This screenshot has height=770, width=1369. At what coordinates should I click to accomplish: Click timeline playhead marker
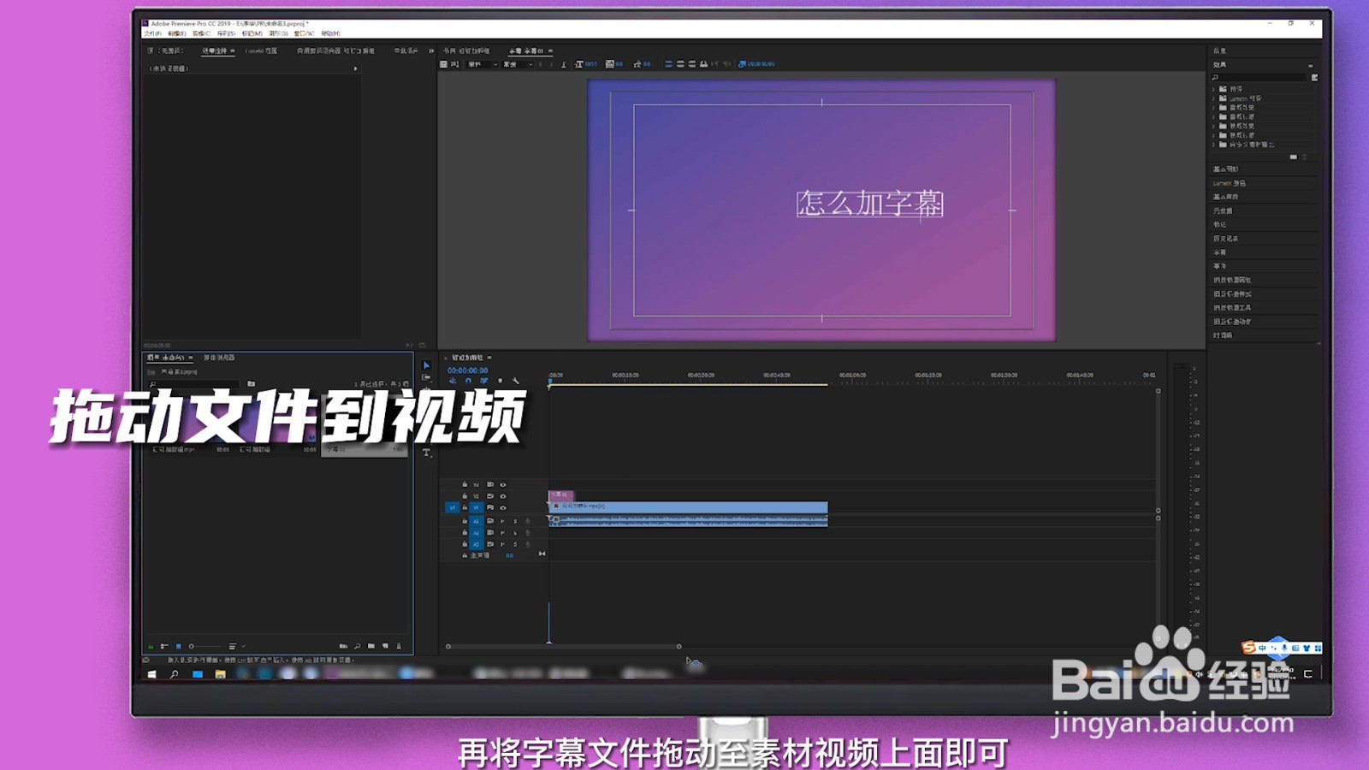(x=549, y=382)
